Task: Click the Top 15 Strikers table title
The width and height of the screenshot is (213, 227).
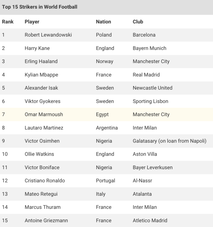Action: point(39,7)
